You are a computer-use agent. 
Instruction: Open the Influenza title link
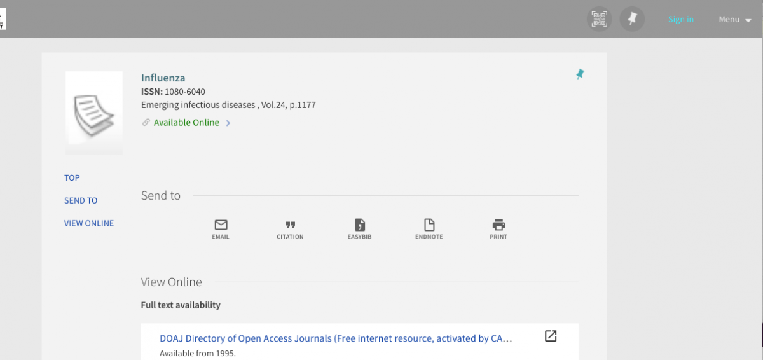click(163, 78)
